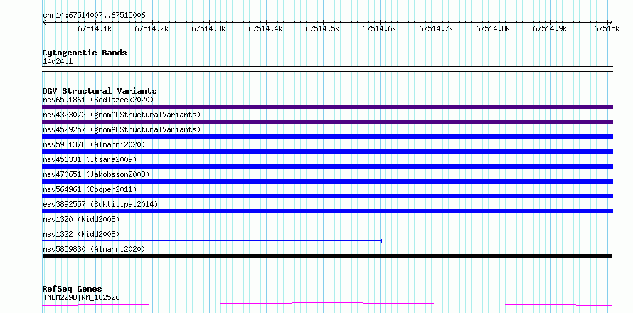Viewport: 633px width, 313px height.
Task: Click the Cytogenetic Bands track heading
Action: tap(85, 53)
